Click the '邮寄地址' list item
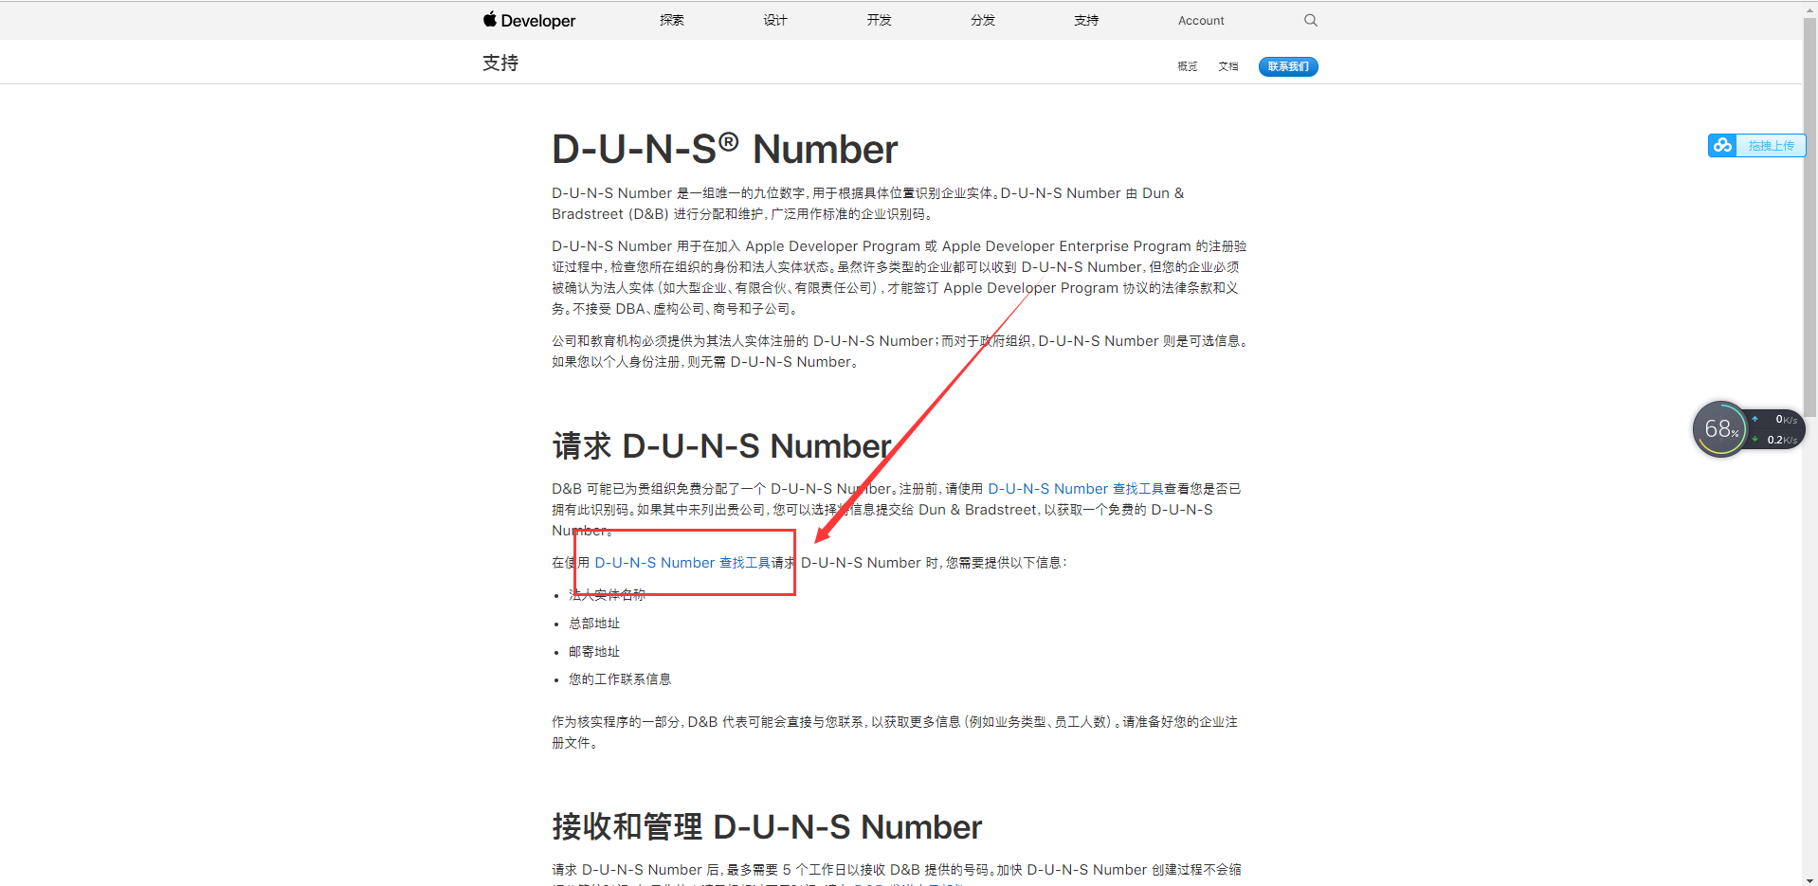Screen dimensions: 1818x886 tap(594, 652)
